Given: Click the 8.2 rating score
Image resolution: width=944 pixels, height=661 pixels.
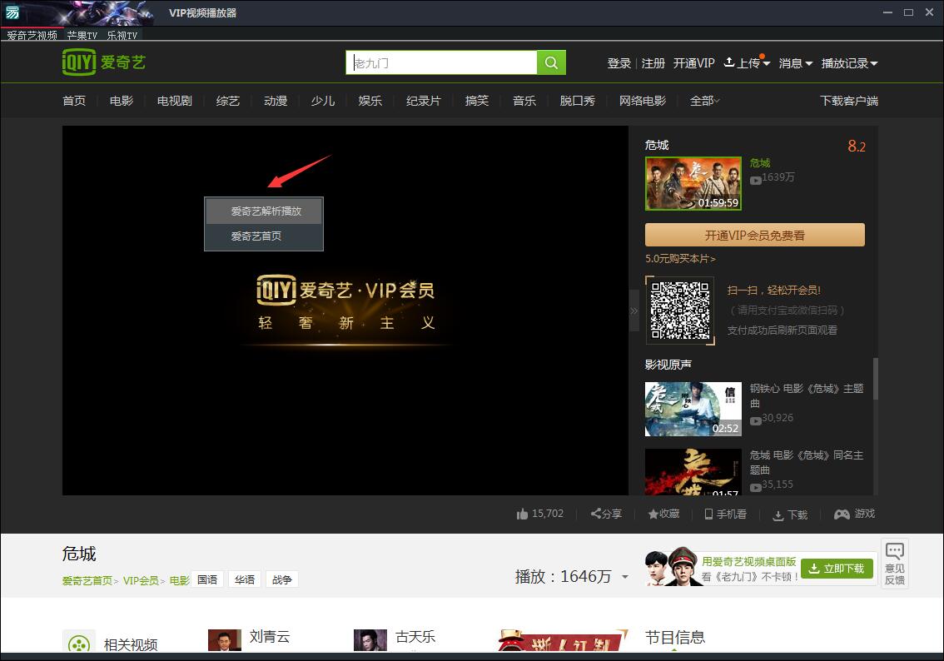Looking at the screenshot, I should coord(857,146).
